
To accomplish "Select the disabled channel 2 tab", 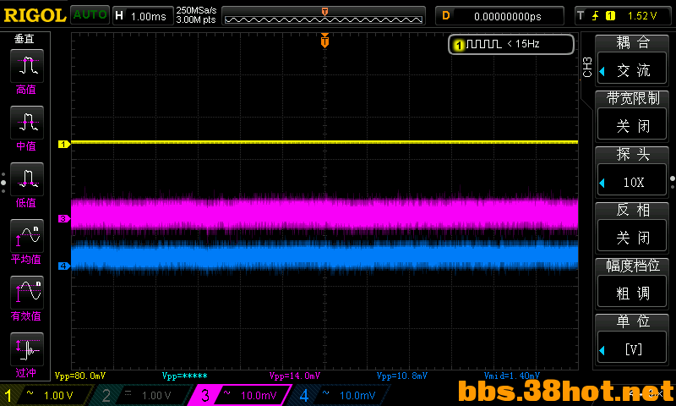I will 142,395.
